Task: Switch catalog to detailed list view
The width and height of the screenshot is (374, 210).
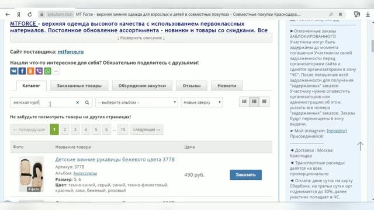Action: click(254, 101)
